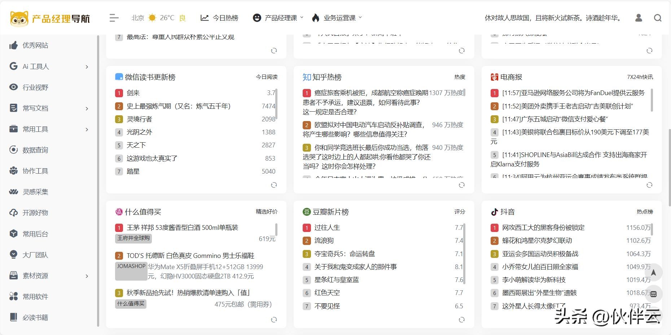Open the user account icon

point(639,18)
